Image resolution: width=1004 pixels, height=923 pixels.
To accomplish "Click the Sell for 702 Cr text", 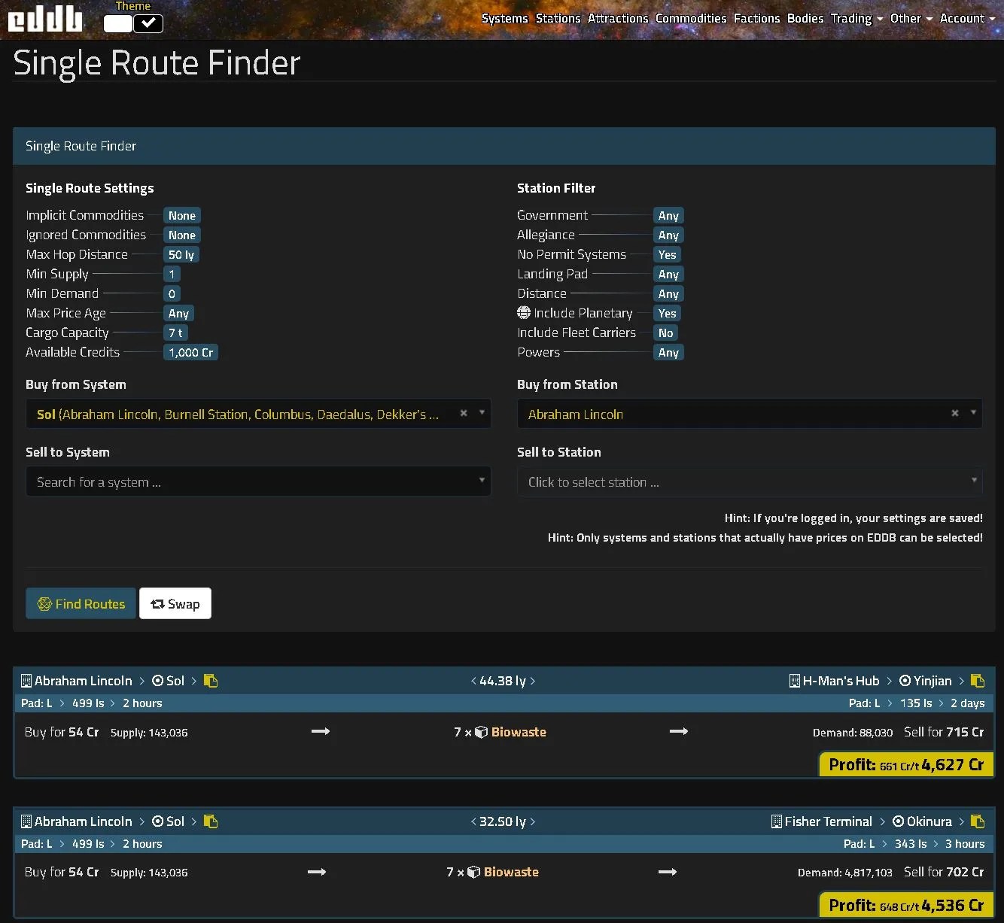I will click(x=944, y=872).
